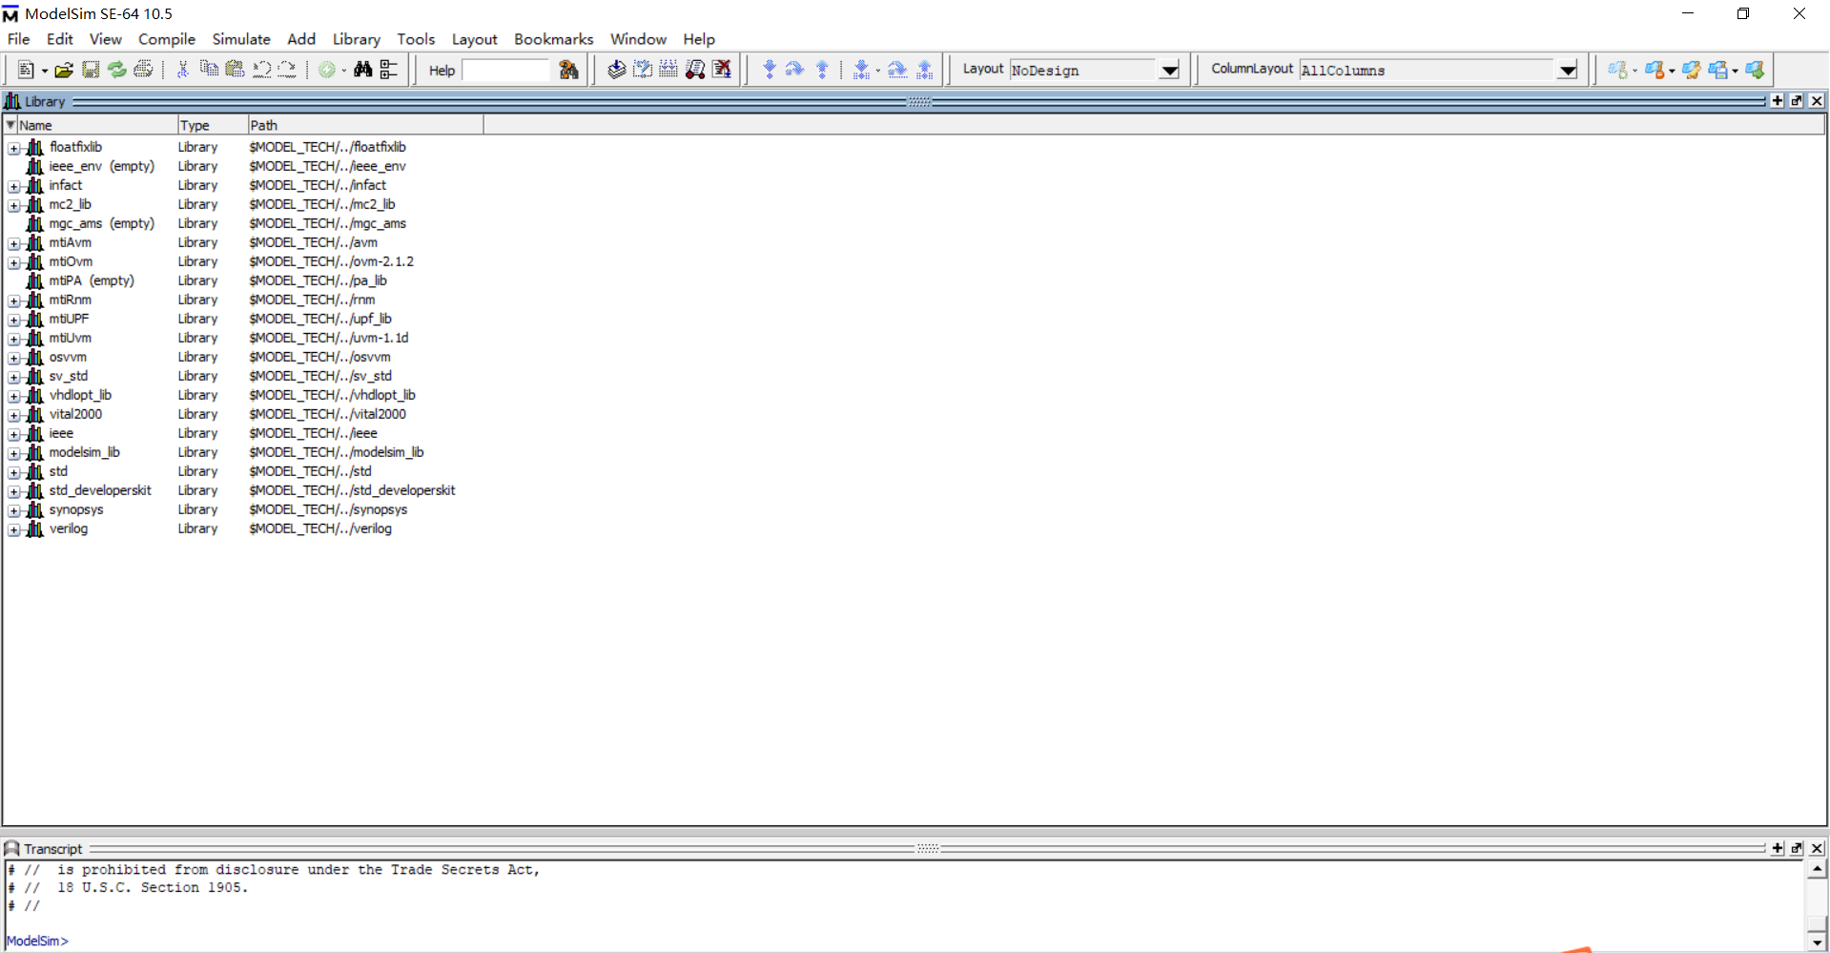The image size is (1830, 953).
Task: Click the Step Out up arrow icon
Action: click(x=822, y=70)
